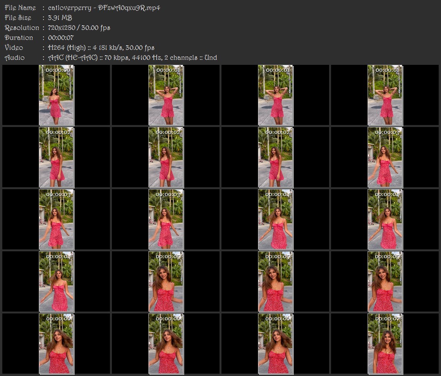This screenshot has width=441, height=376.
Task: Open the first thumbnail stamped 00:00:03
Action: (385, 157)
